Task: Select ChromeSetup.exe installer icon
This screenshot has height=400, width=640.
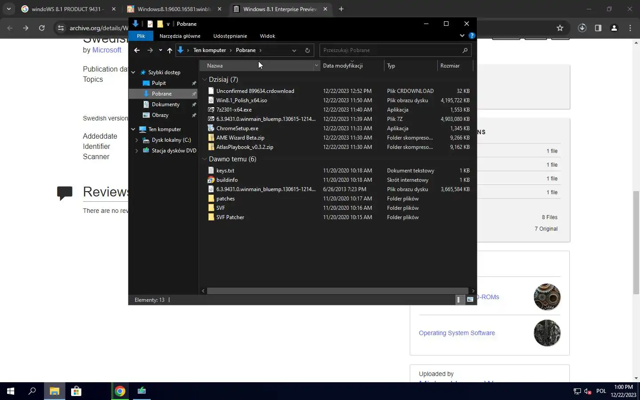Action: 211,128
